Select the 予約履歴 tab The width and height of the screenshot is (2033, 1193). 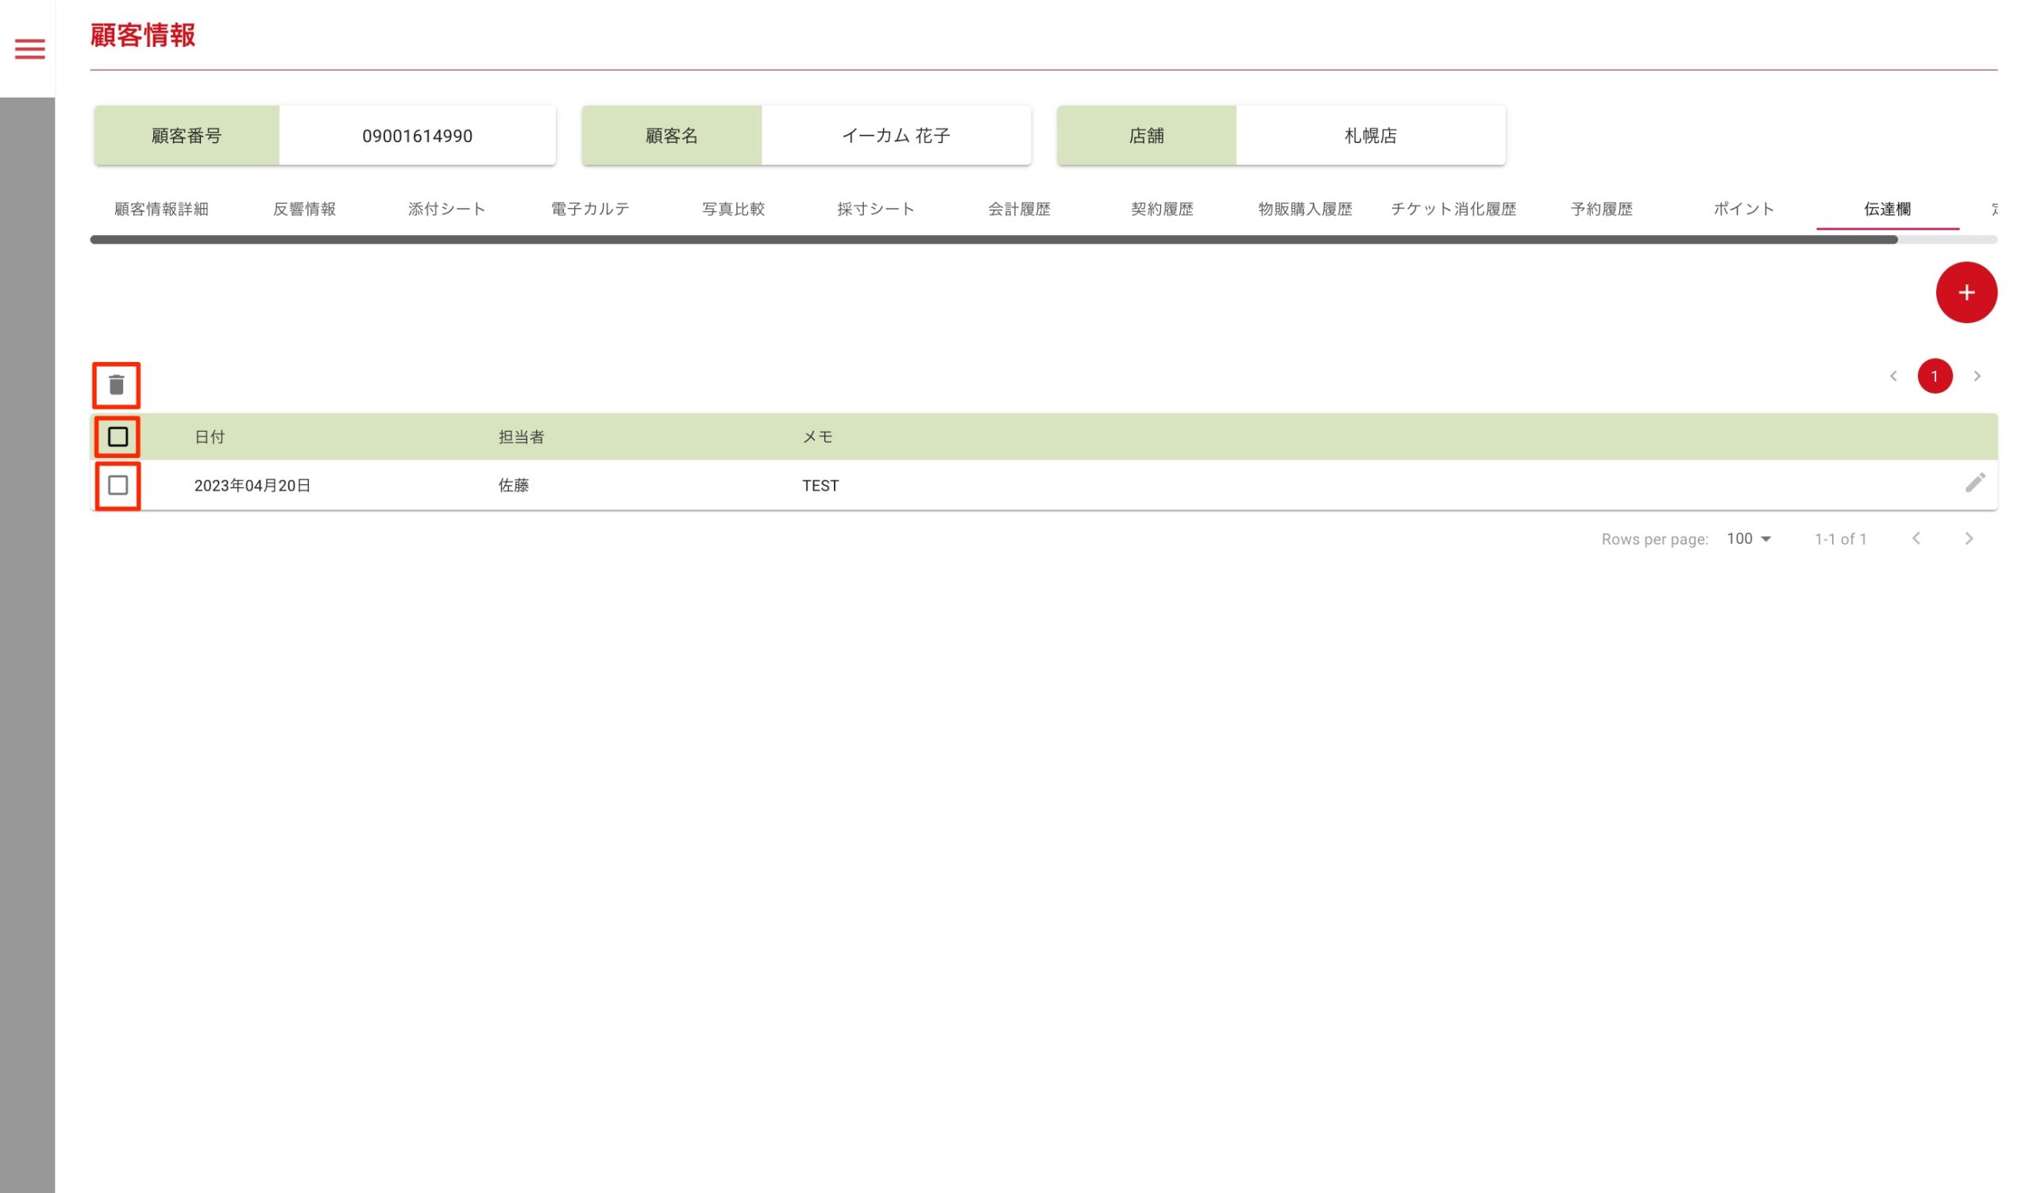click(1602, 210)
